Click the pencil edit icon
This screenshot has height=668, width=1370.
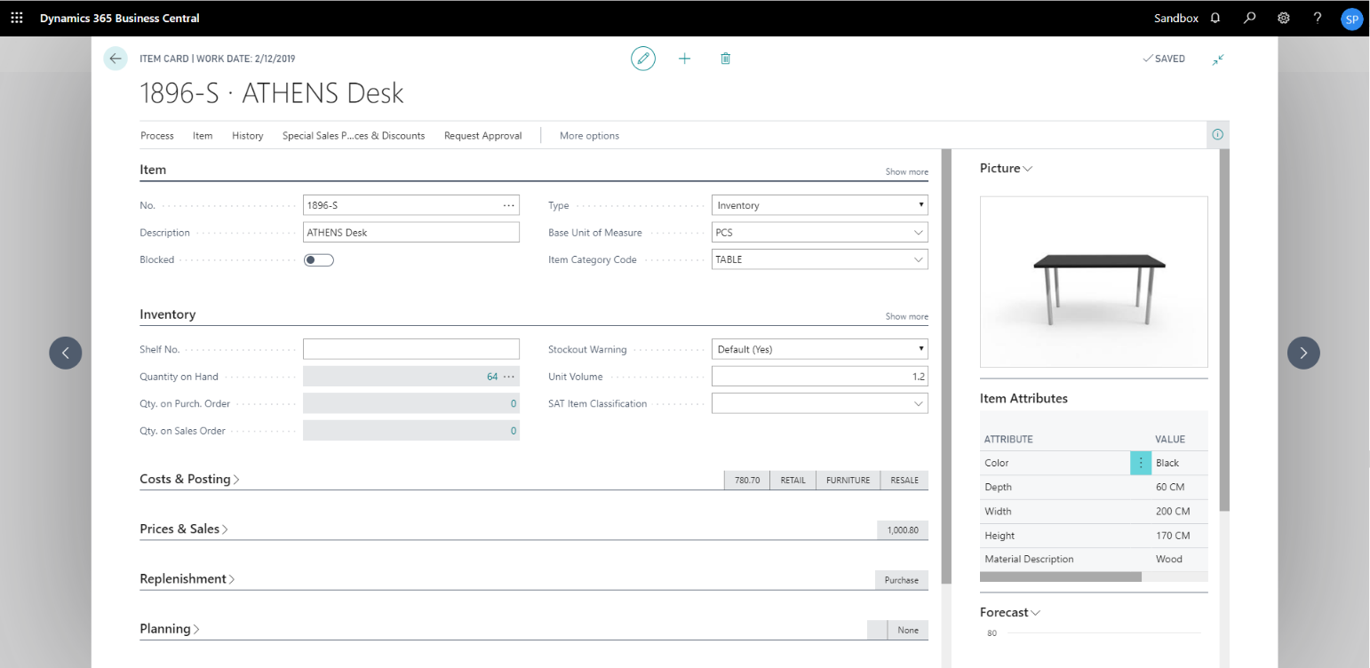[642, 59]
